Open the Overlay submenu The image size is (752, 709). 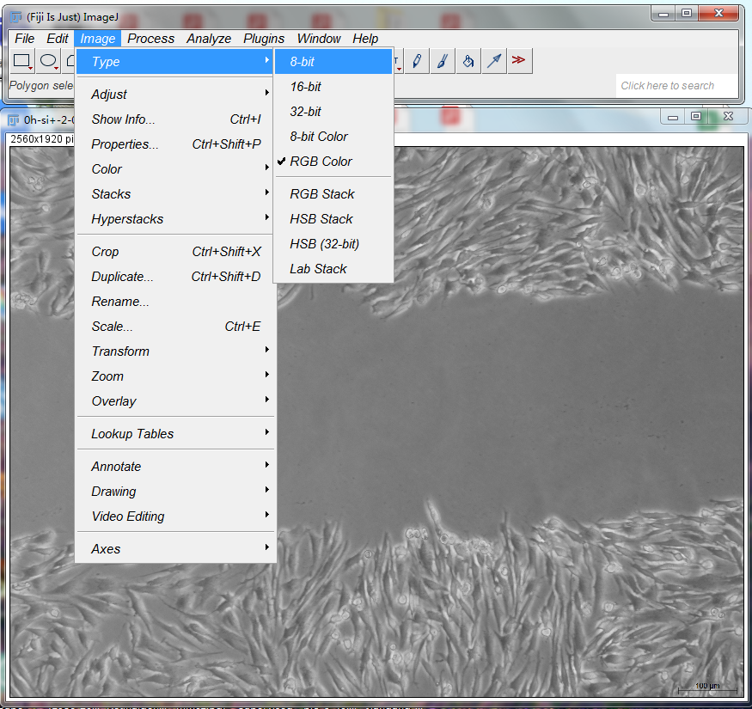click(175, 401)
